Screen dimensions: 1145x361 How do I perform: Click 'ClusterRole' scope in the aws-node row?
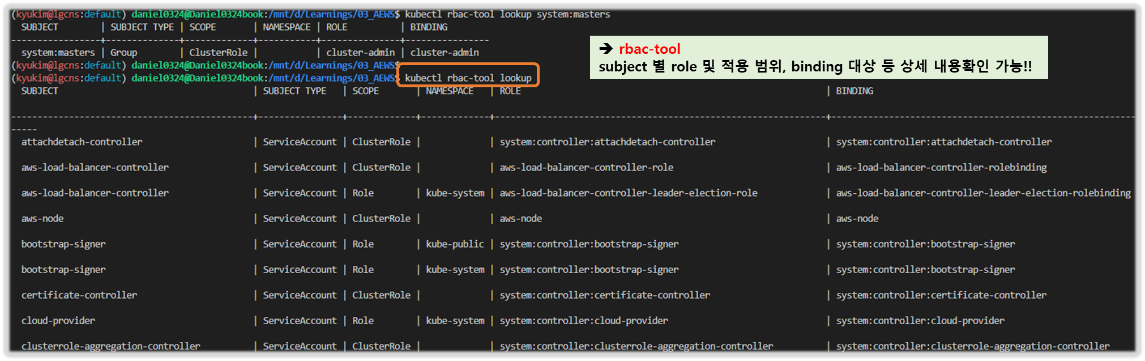[381, 218]
